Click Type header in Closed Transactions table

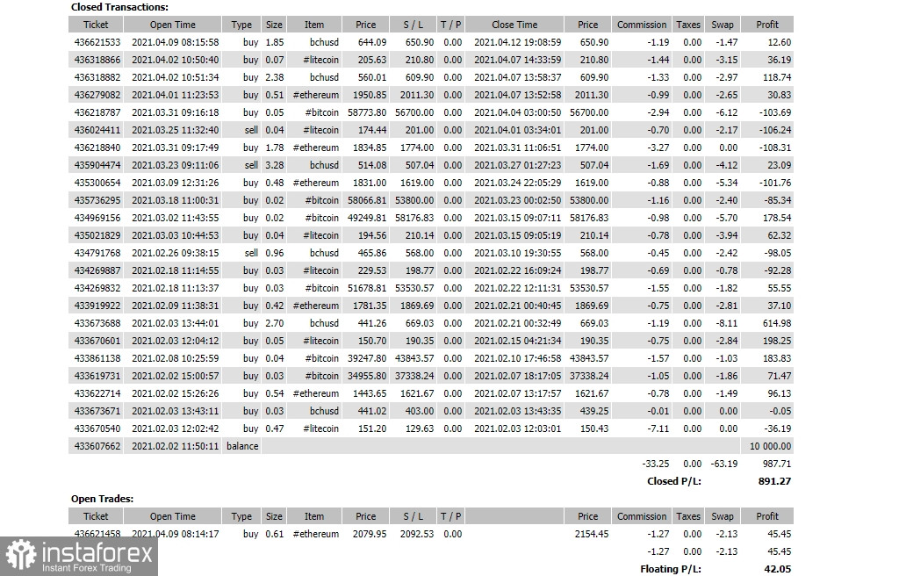pyautogui.click(x=241, y=25)
